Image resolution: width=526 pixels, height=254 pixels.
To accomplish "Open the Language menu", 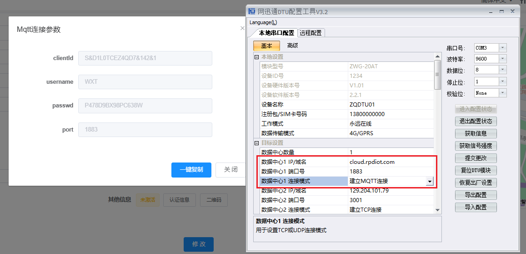I will click(263, 22).
